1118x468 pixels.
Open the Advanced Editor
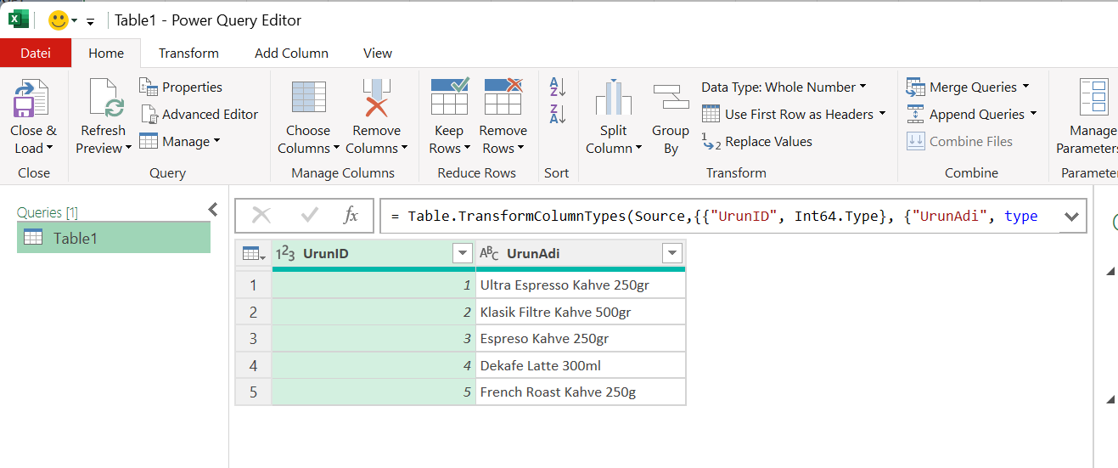click(199, 114)
